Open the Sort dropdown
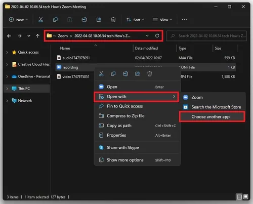The image size is (253, 204). 136,20
